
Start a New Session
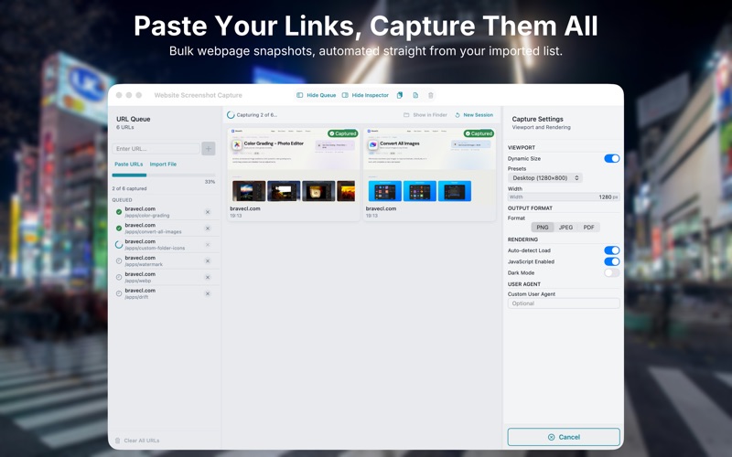(x=474, y=115)
